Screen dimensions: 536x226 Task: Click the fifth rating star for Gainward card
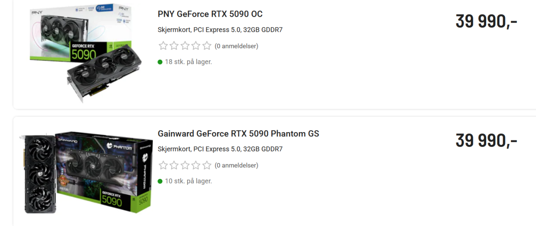[207, 166]
